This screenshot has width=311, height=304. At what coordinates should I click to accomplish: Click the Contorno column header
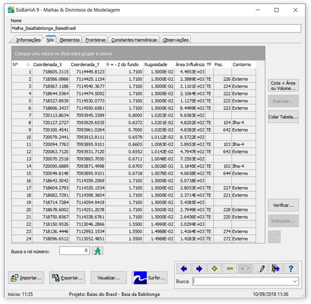(244, 64)
